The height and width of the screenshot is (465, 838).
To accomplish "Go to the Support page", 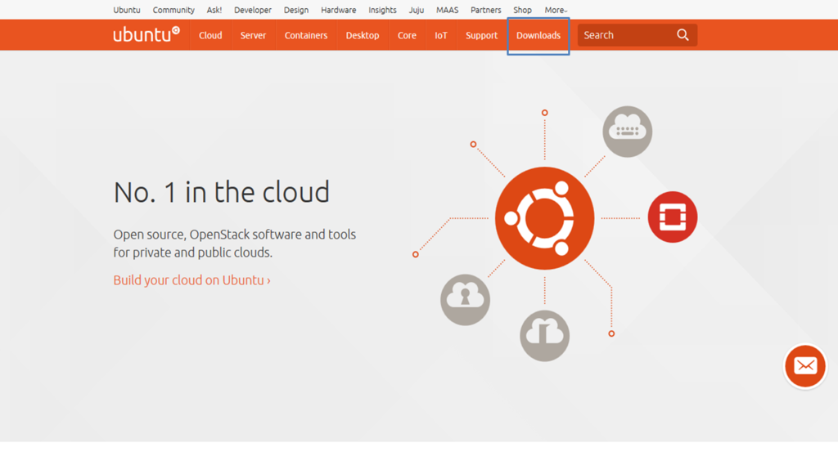I will click(481, 35).
